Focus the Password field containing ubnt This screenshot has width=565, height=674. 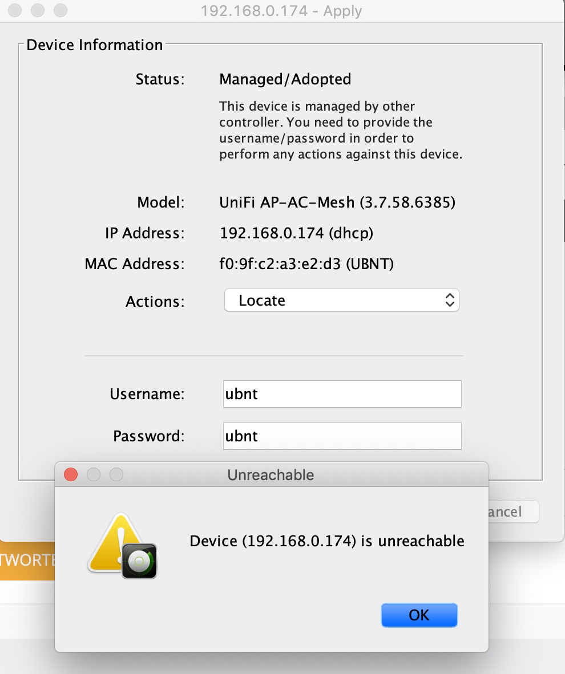[x=342, y=436]
